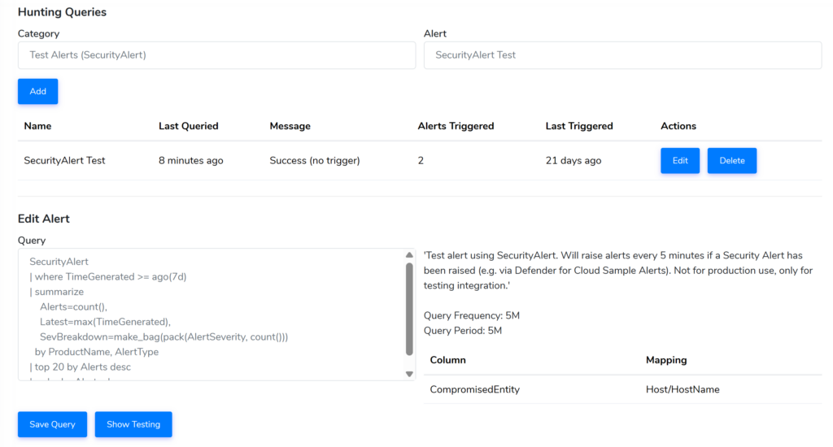Delete the SecurityAlert Test alert
833x447 pixels.
[x=731, y=161]
